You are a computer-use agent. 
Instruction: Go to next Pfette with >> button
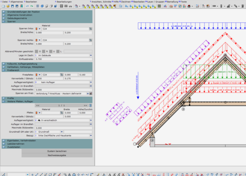(85, 106)
